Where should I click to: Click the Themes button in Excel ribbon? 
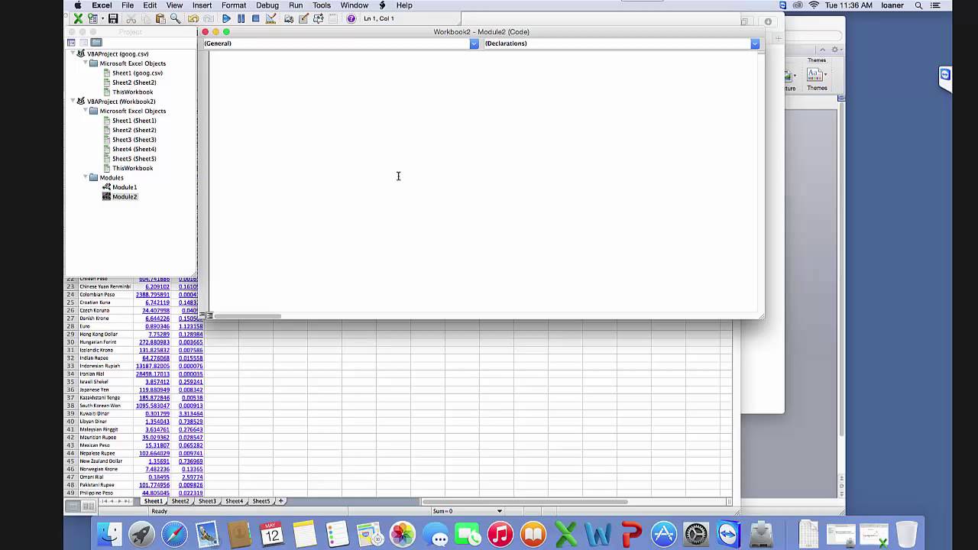(816, 79)
